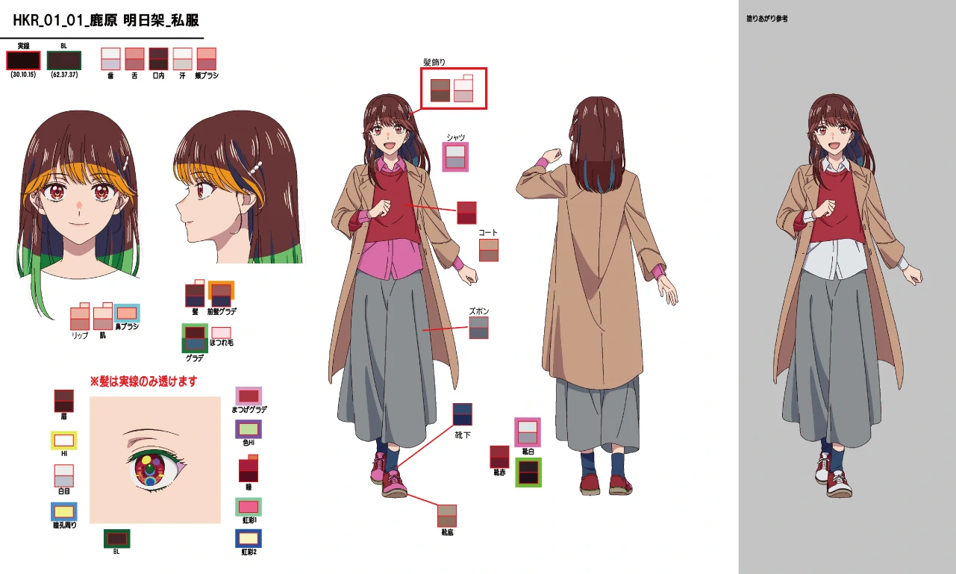956x574 pixels.
Task: Pick the 眉 eyebrow color swatch
Action: (63, 401)
